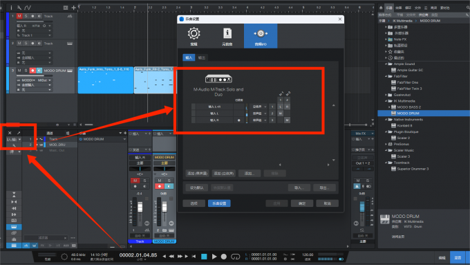Click the Stop button in transport
The image size is (470, 265).
[204, 257]
